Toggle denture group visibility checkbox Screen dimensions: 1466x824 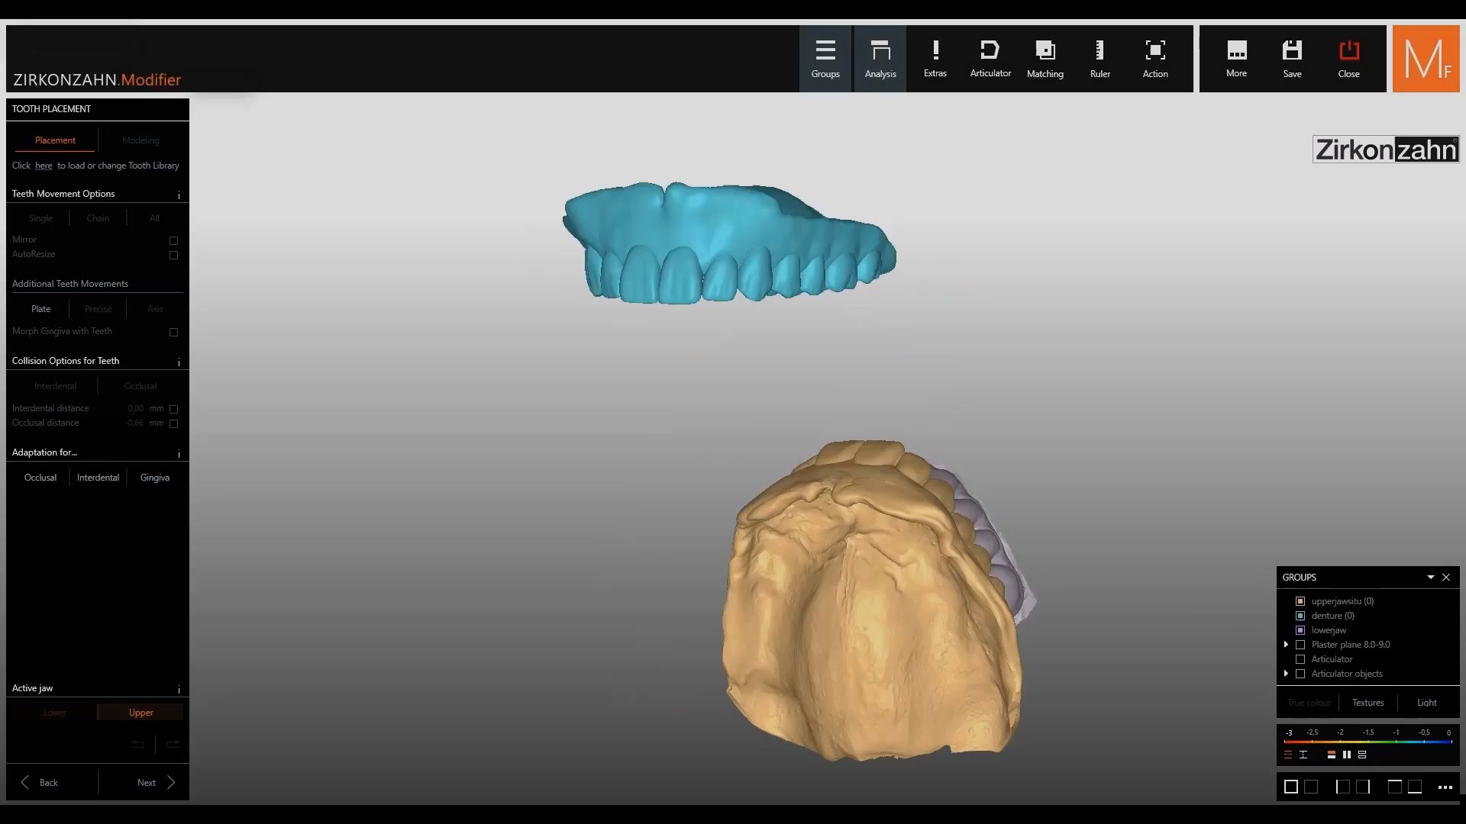[x=1300, y=616]
